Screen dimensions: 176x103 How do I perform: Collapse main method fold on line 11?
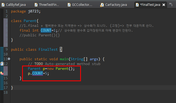click(9, 59)
